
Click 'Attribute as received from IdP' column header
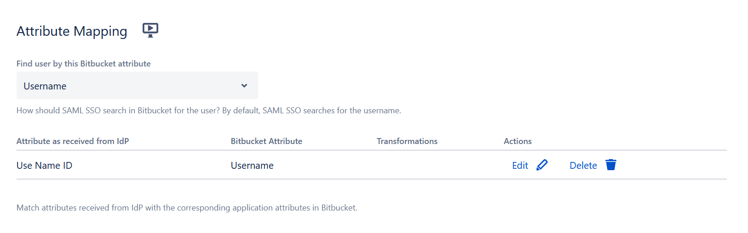click(x=73, y=141)
